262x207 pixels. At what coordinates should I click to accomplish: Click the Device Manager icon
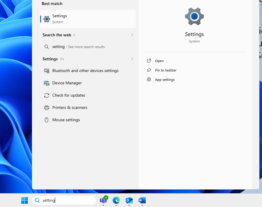click(47, 83)
